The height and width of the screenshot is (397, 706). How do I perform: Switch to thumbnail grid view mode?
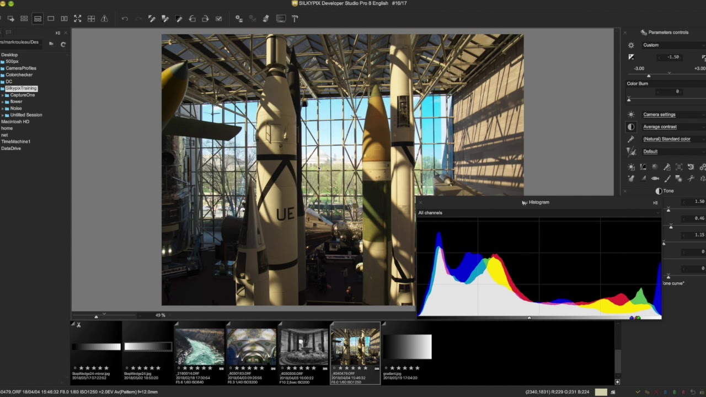[x=24, y=19]
